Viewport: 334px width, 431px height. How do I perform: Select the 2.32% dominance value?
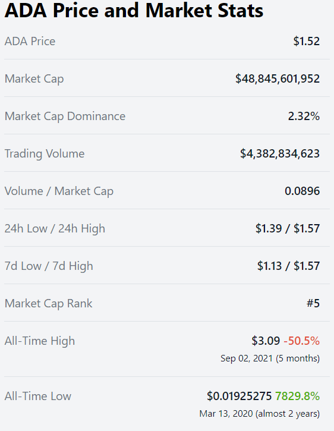coord(304,117)
